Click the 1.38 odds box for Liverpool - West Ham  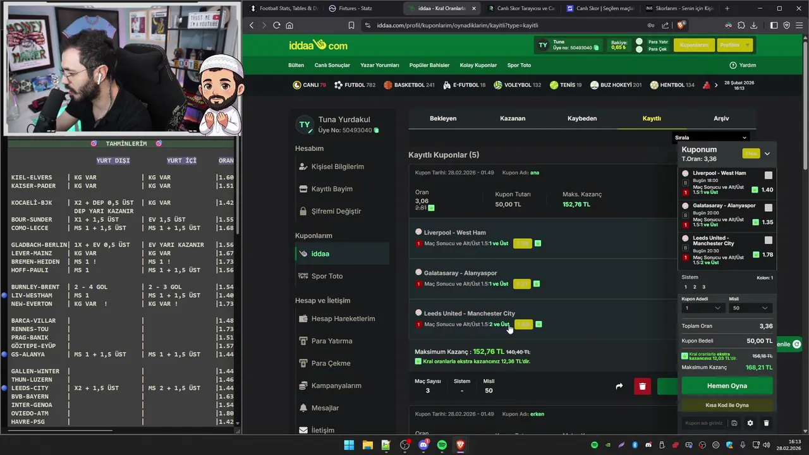point(522,243)
